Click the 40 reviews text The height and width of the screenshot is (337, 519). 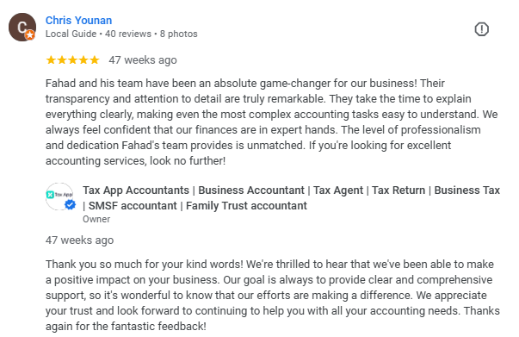click(128, 34)
